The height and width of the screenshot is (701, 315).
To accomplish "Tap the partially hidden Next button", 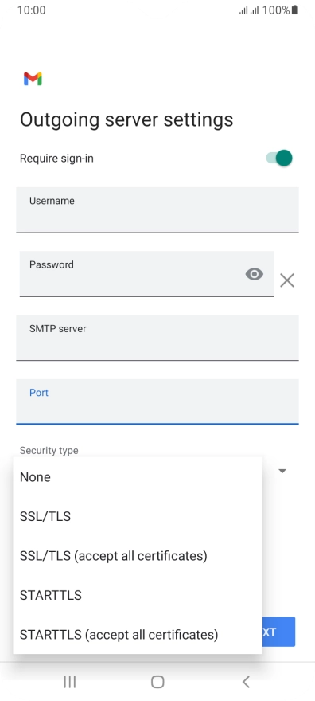I will (278, 632).
